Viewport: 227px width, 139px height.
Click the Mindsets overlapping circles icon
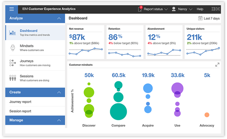pyautogui.click(x=13, y=48)
